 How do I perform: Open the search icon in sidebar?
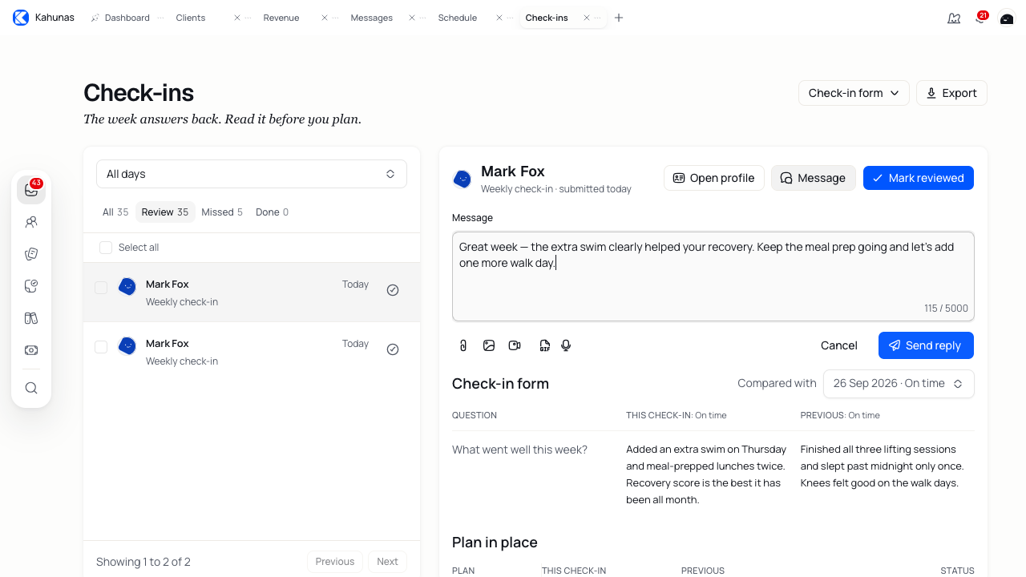31,388
